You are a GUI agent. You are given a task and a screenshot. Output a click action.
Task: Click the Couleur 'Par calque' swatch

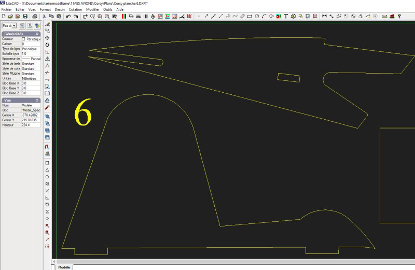pyautogui.click(x=23, y=39)
